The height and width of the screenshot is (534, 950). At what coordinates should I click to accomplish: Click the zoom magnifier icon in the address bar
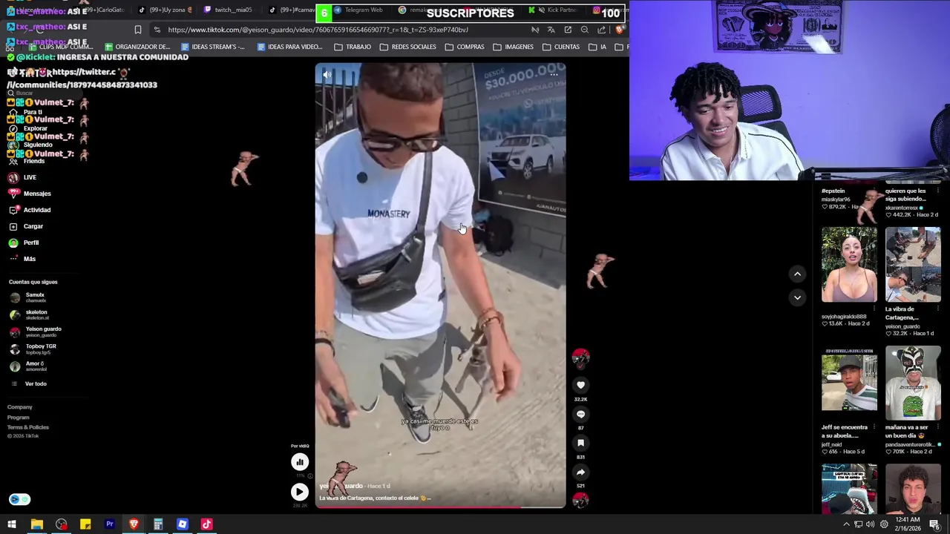(584, 30)
